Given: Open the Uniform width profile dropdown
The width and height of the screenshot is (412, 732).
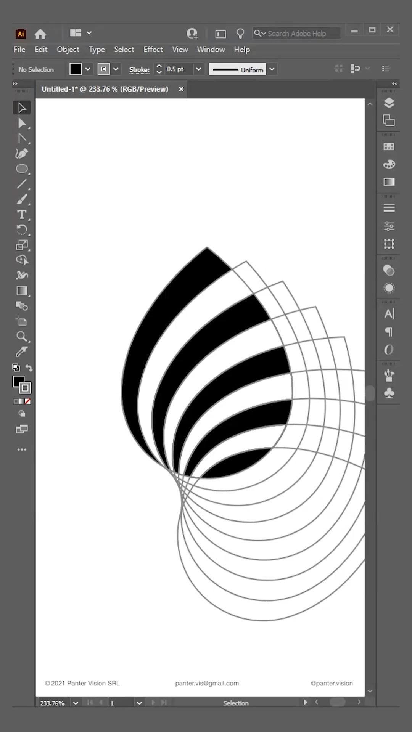Looking at the screenshot, I should pyautogui.click(x=272, y=69).
